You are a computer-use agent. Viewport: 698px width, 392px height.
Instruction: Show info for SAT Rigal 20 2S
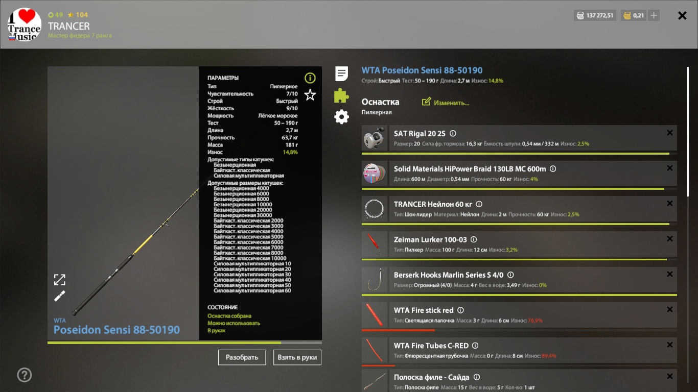point(453,134)
